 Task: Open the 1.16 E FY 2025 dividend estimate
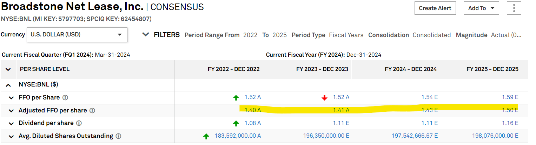click(510, 123)
